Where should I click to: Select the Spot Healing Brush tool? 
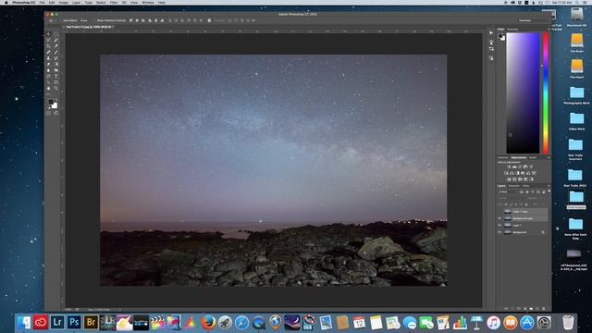pos(48,52)
